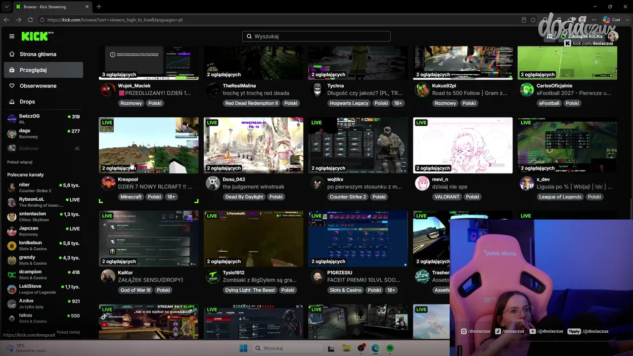Viewport: 633px width, 356px height.
Task: Select the VALORANT category tag
Action: pyautogui.click(x=447, y=197)
